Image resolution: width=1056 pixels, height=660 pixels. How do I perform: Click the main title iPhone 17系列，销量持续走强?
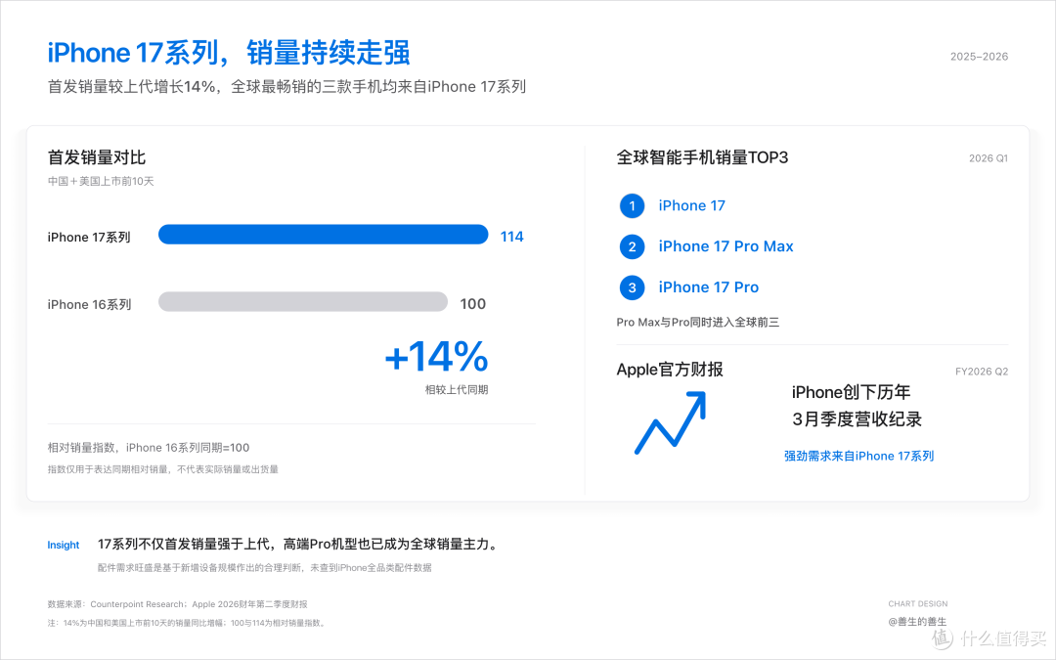[228, 53]
